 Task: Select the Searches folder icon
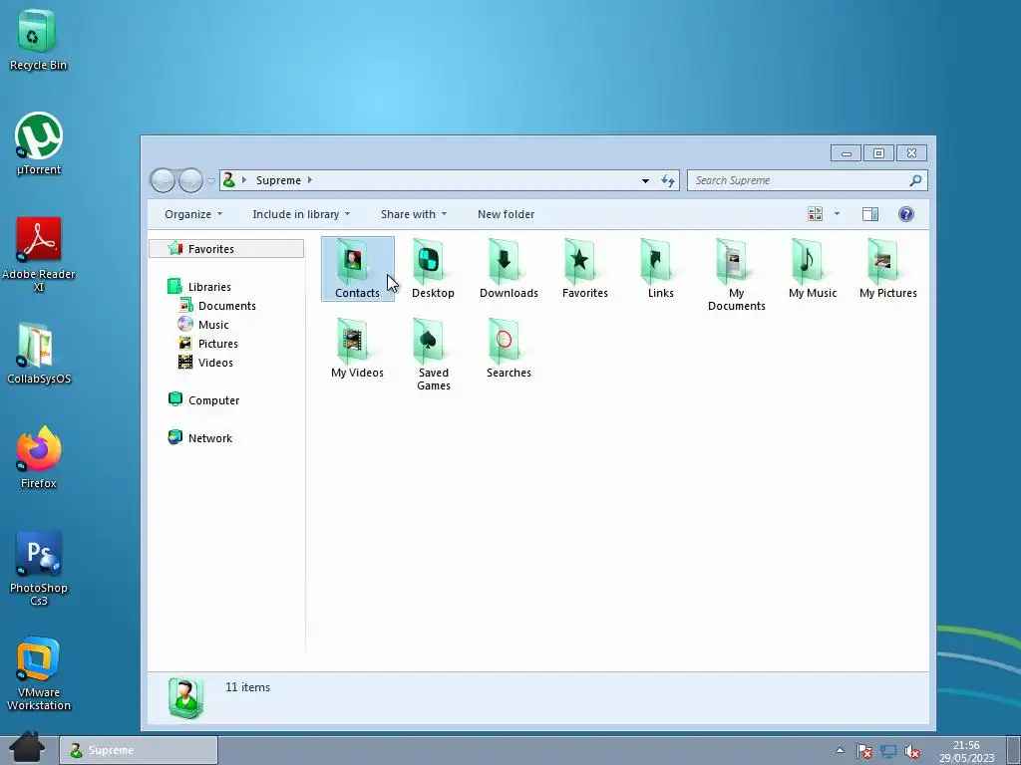[509, 348]
